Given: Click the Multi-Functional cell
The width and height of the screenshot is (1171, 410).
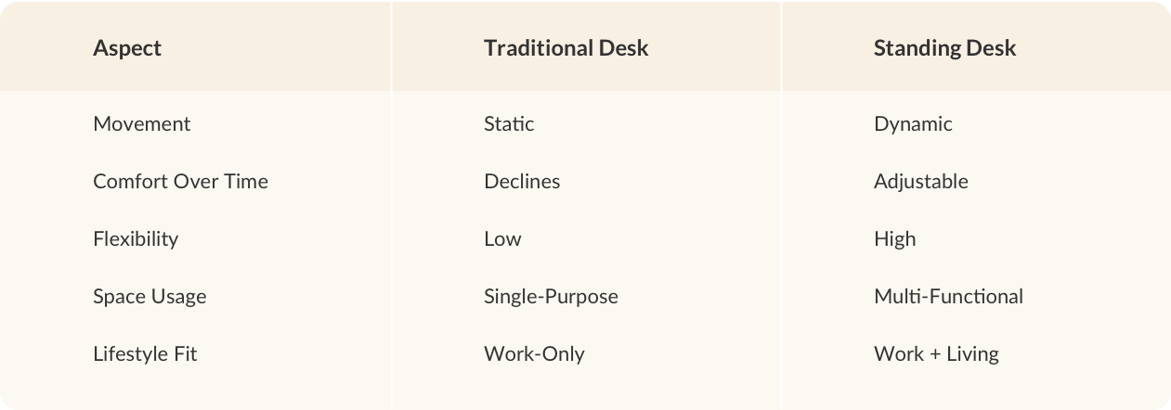Looking at the screenshot, I should point(948,296).
